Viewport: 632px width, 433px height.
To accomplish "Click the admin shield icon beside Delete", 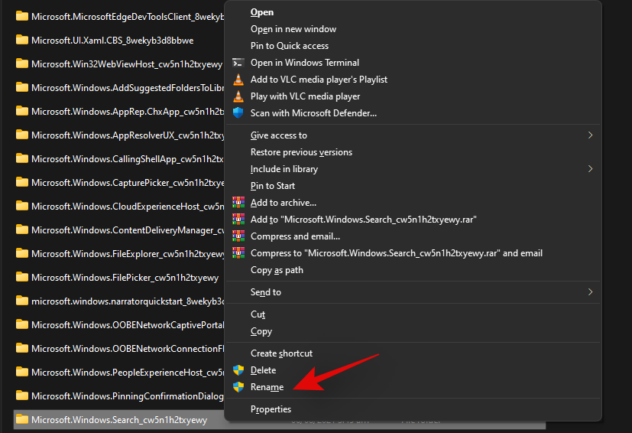I will tap(238, 370).
